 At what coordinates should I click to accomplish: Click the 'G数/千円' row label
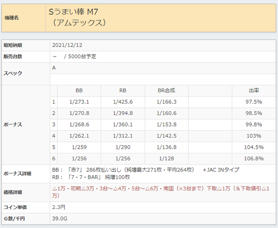pyautogui.click(x=14, y=219)
